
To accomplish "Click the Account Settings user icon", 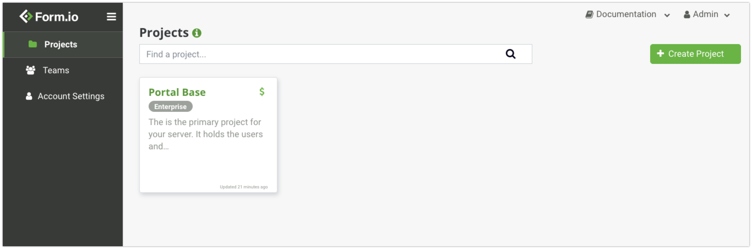I will 29,96.
